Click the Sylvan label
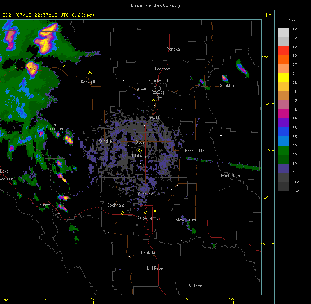 (141, 88)
